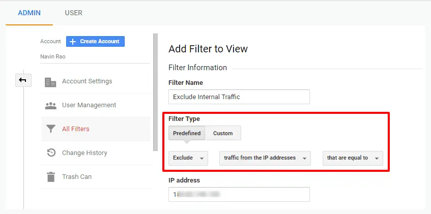Click the Account Settings building icon
Image resolution: width=431 pixels, height=214 pixels.
50,82
